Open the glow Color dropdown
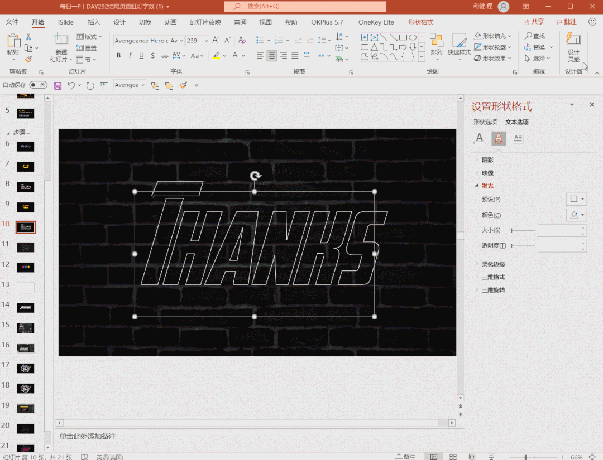This screenshot has height=460, width=603. (576, 215)
